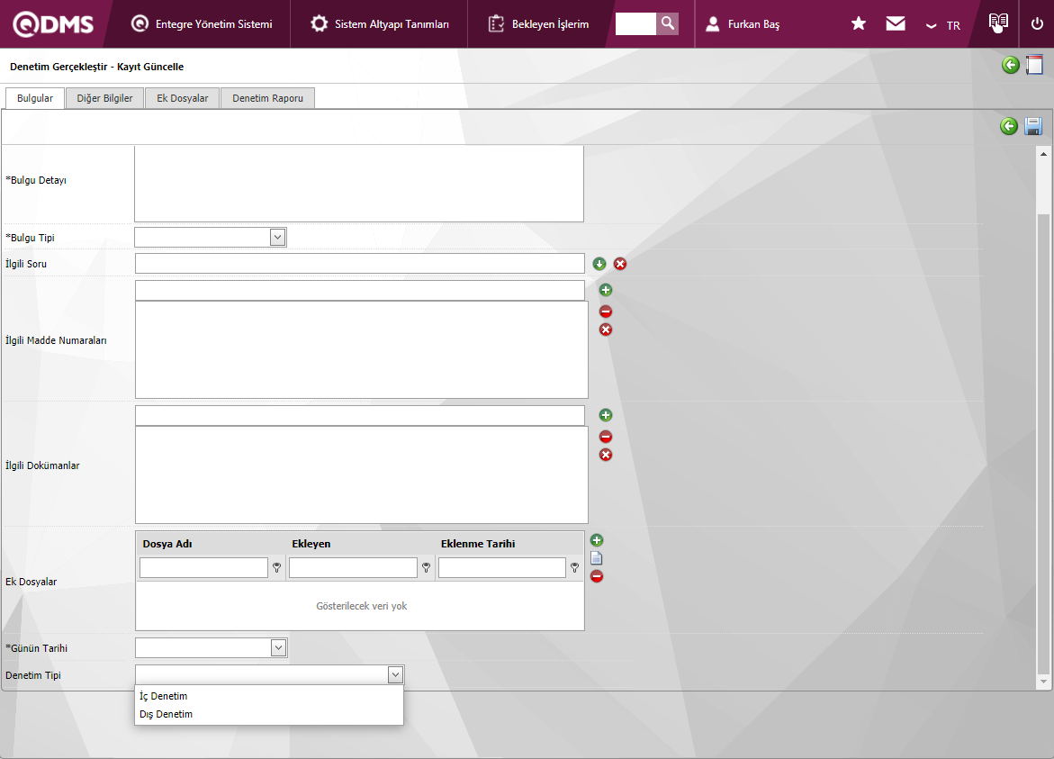Open the favorites star icon

[859, 24]
